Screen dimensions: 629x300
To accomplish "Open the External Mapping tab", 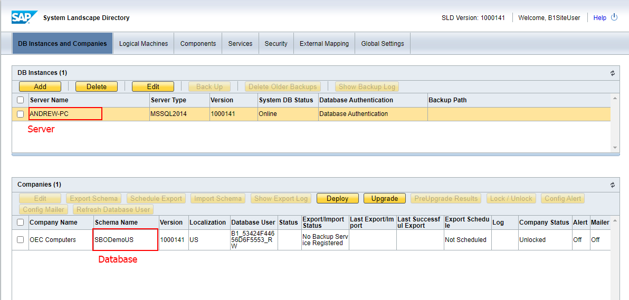I will coord(324,44).
